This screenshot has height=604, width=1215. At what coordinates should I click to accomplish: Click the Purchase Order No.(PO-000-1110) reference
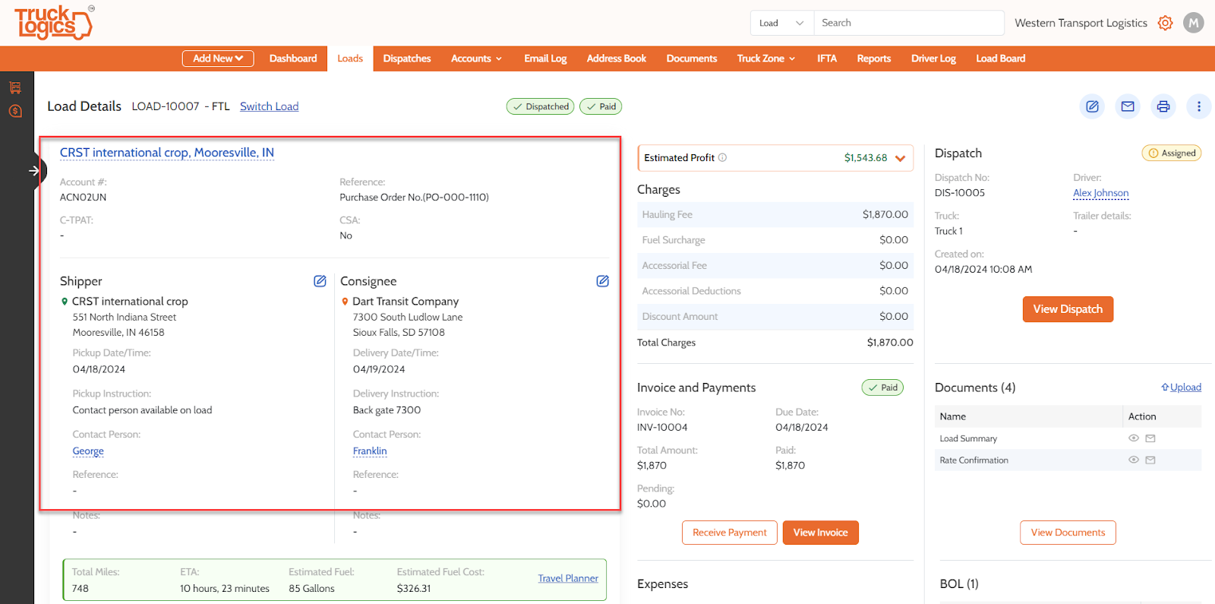point(414,198)
